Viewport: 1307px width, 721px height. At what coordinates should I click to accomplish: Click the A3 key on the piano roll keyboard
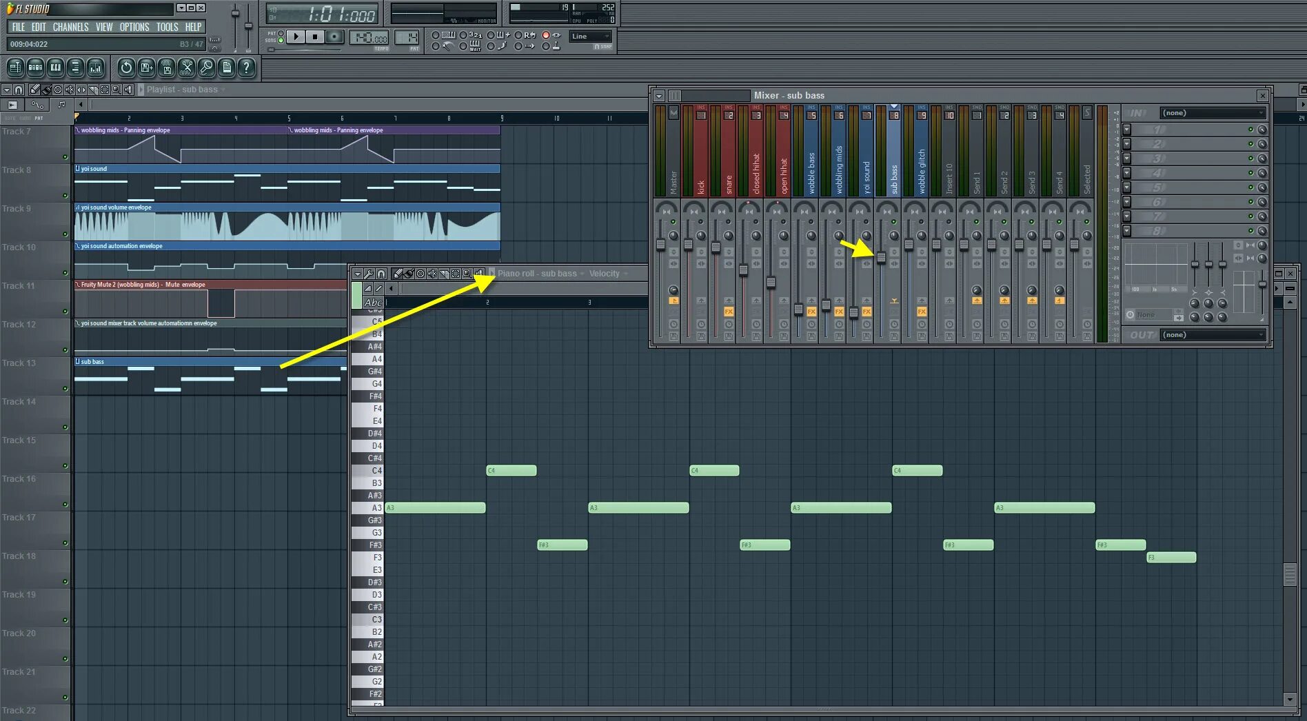367,508
